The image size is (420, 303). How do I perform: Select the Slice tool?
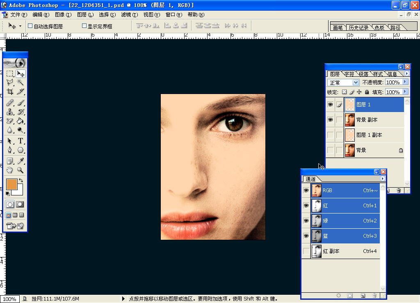point(21,92)
